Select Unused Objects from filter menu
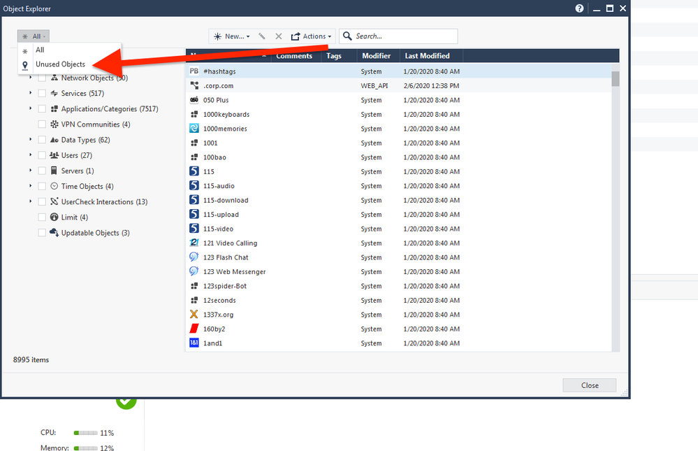This screenshot has width=698, height=451. click(x=60, y=64)
